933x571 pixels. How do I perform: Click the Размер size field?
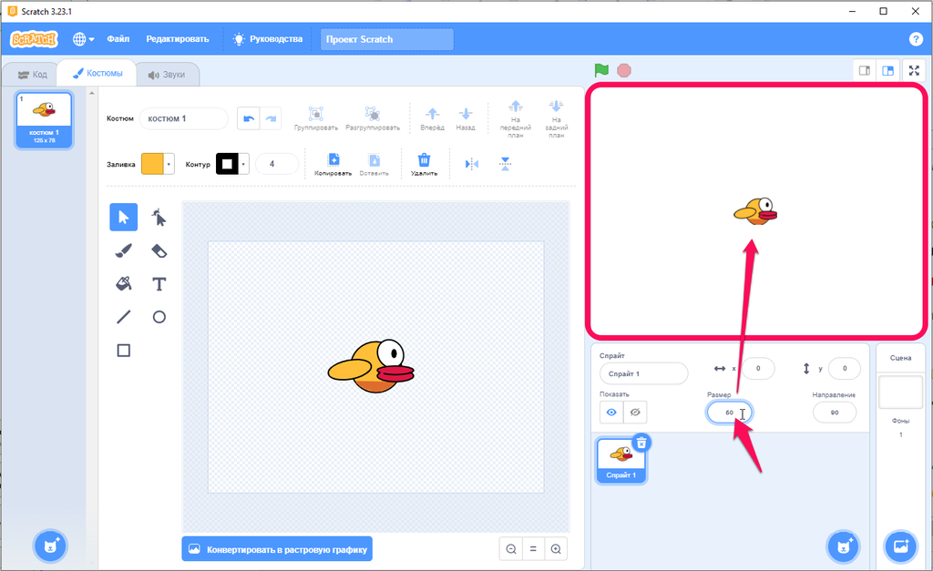click(x=730, y=413)
